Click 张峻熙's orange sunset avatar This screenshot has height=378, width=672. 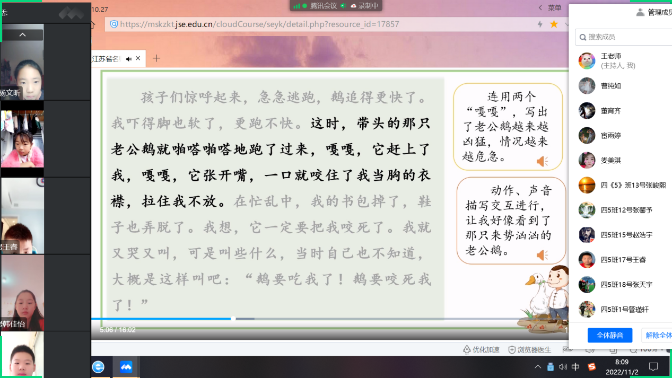click(587, 185)
